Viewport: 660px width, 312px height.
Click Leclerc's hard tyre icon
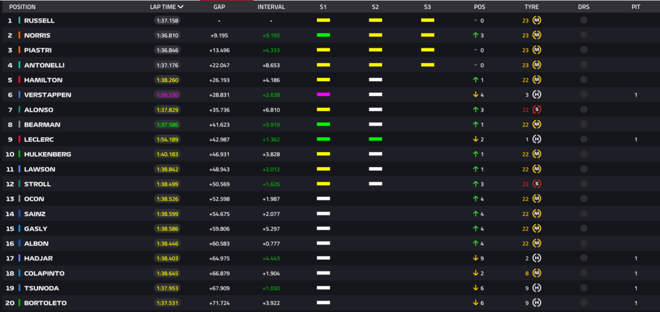pos(537,139)
